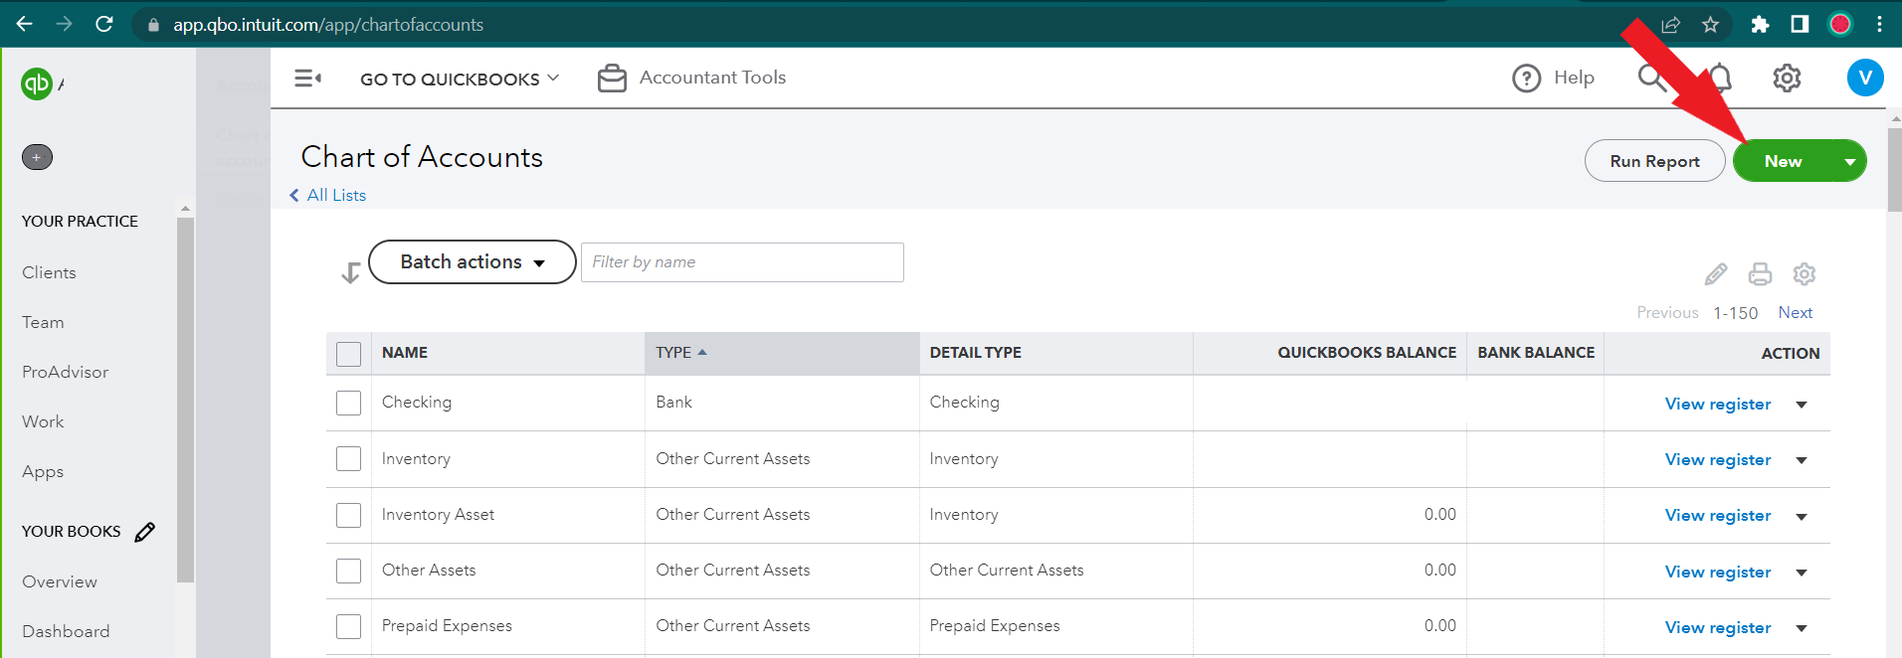Viewport: 1902px width, 658px height.
Task: View register for Checking account
Action: [1718, 404]
